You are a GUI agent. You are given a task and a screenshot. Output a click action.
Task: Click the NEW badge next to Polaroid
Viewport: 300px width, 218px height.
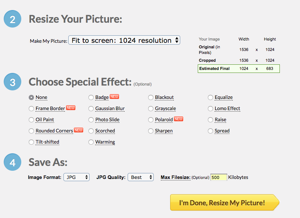(179, 119)
